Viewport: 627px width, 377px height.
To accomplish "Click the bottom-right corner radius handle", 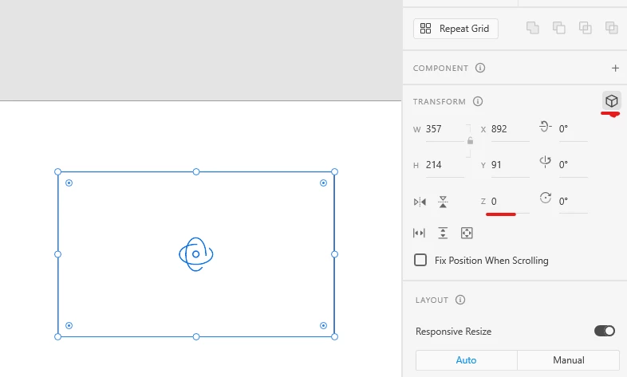I will click(x=324, y=325).
